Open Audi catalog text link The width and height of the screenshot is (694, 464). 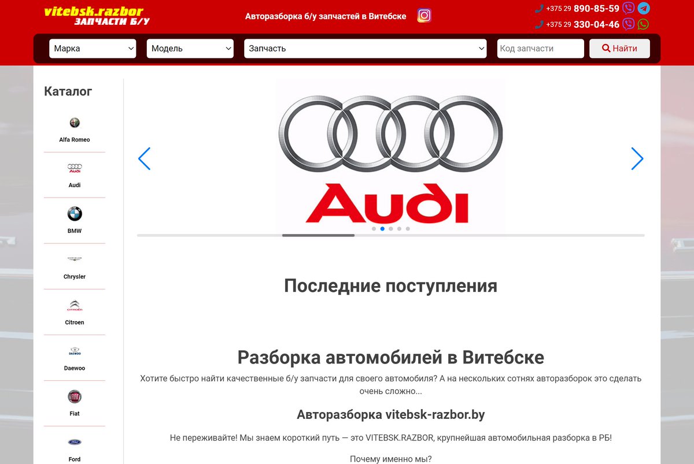(x=75, y=185)
